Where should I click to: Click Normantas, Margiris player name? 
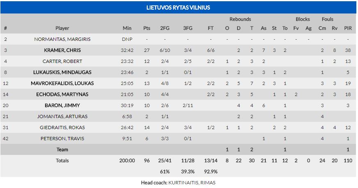[x=62, y=39]
